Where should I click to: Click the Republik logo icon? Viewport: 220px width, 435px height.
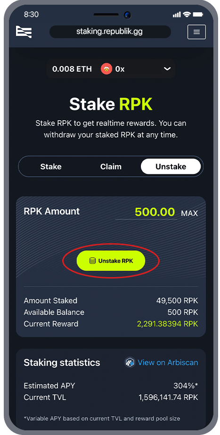click(24, 32)
